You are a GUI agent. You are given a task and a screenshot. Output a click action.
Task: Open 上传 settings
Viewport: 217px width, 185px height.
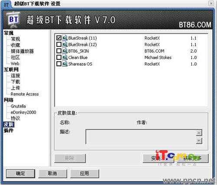16,88
